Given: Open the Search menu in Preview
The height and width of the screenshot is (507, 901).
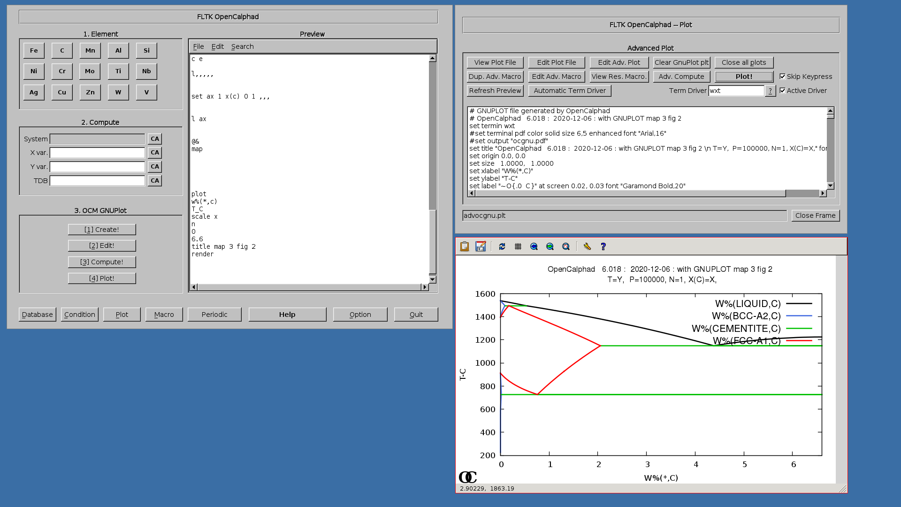Looking at the screenshot, I should 242,46.
